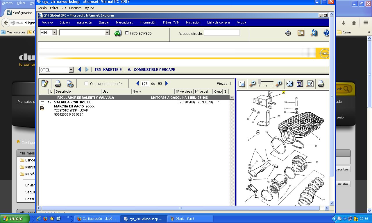Click the print preview eye icon
The image size is (372, 223).
tap(70, 84)
